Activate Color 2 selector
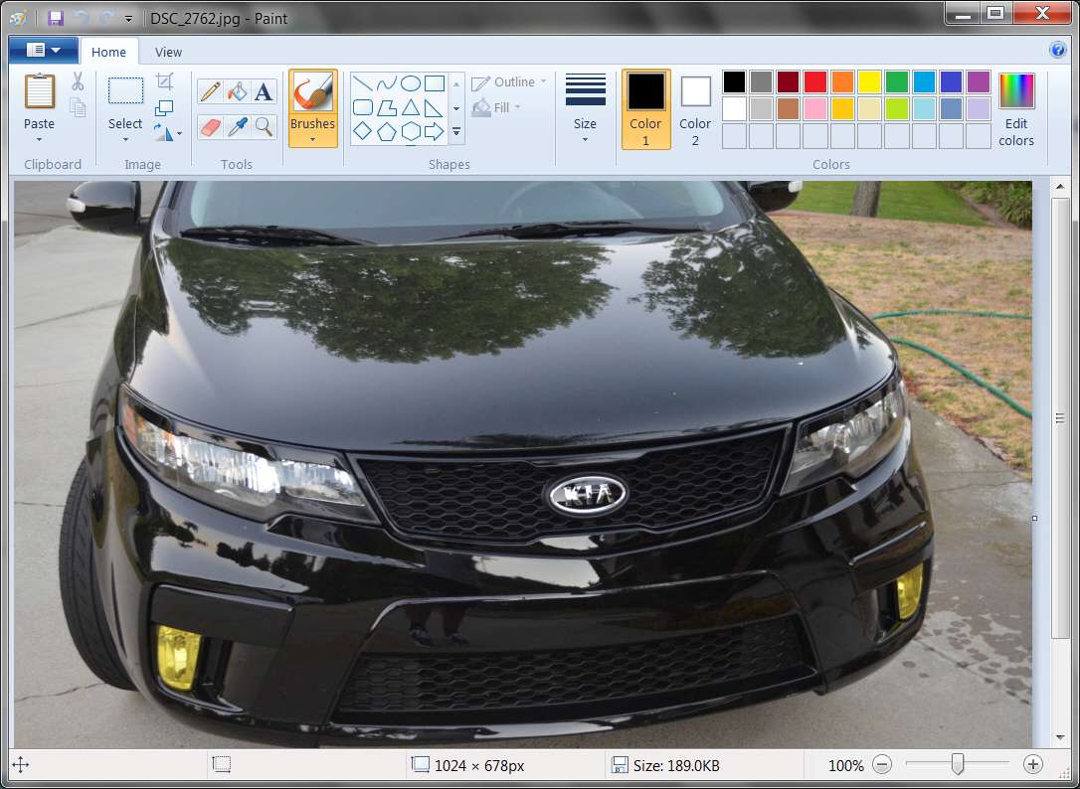Screen dimensions: 1080x789 [695, 108]
